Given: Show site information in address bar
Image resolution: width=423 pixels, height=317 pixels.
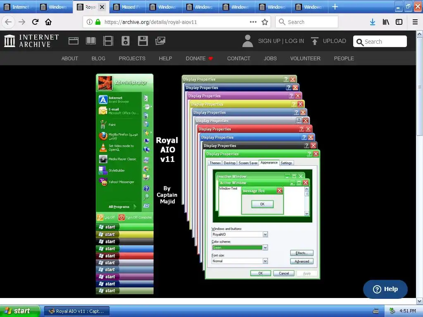Looking at the screenshot, I should [x=89, y=22].
